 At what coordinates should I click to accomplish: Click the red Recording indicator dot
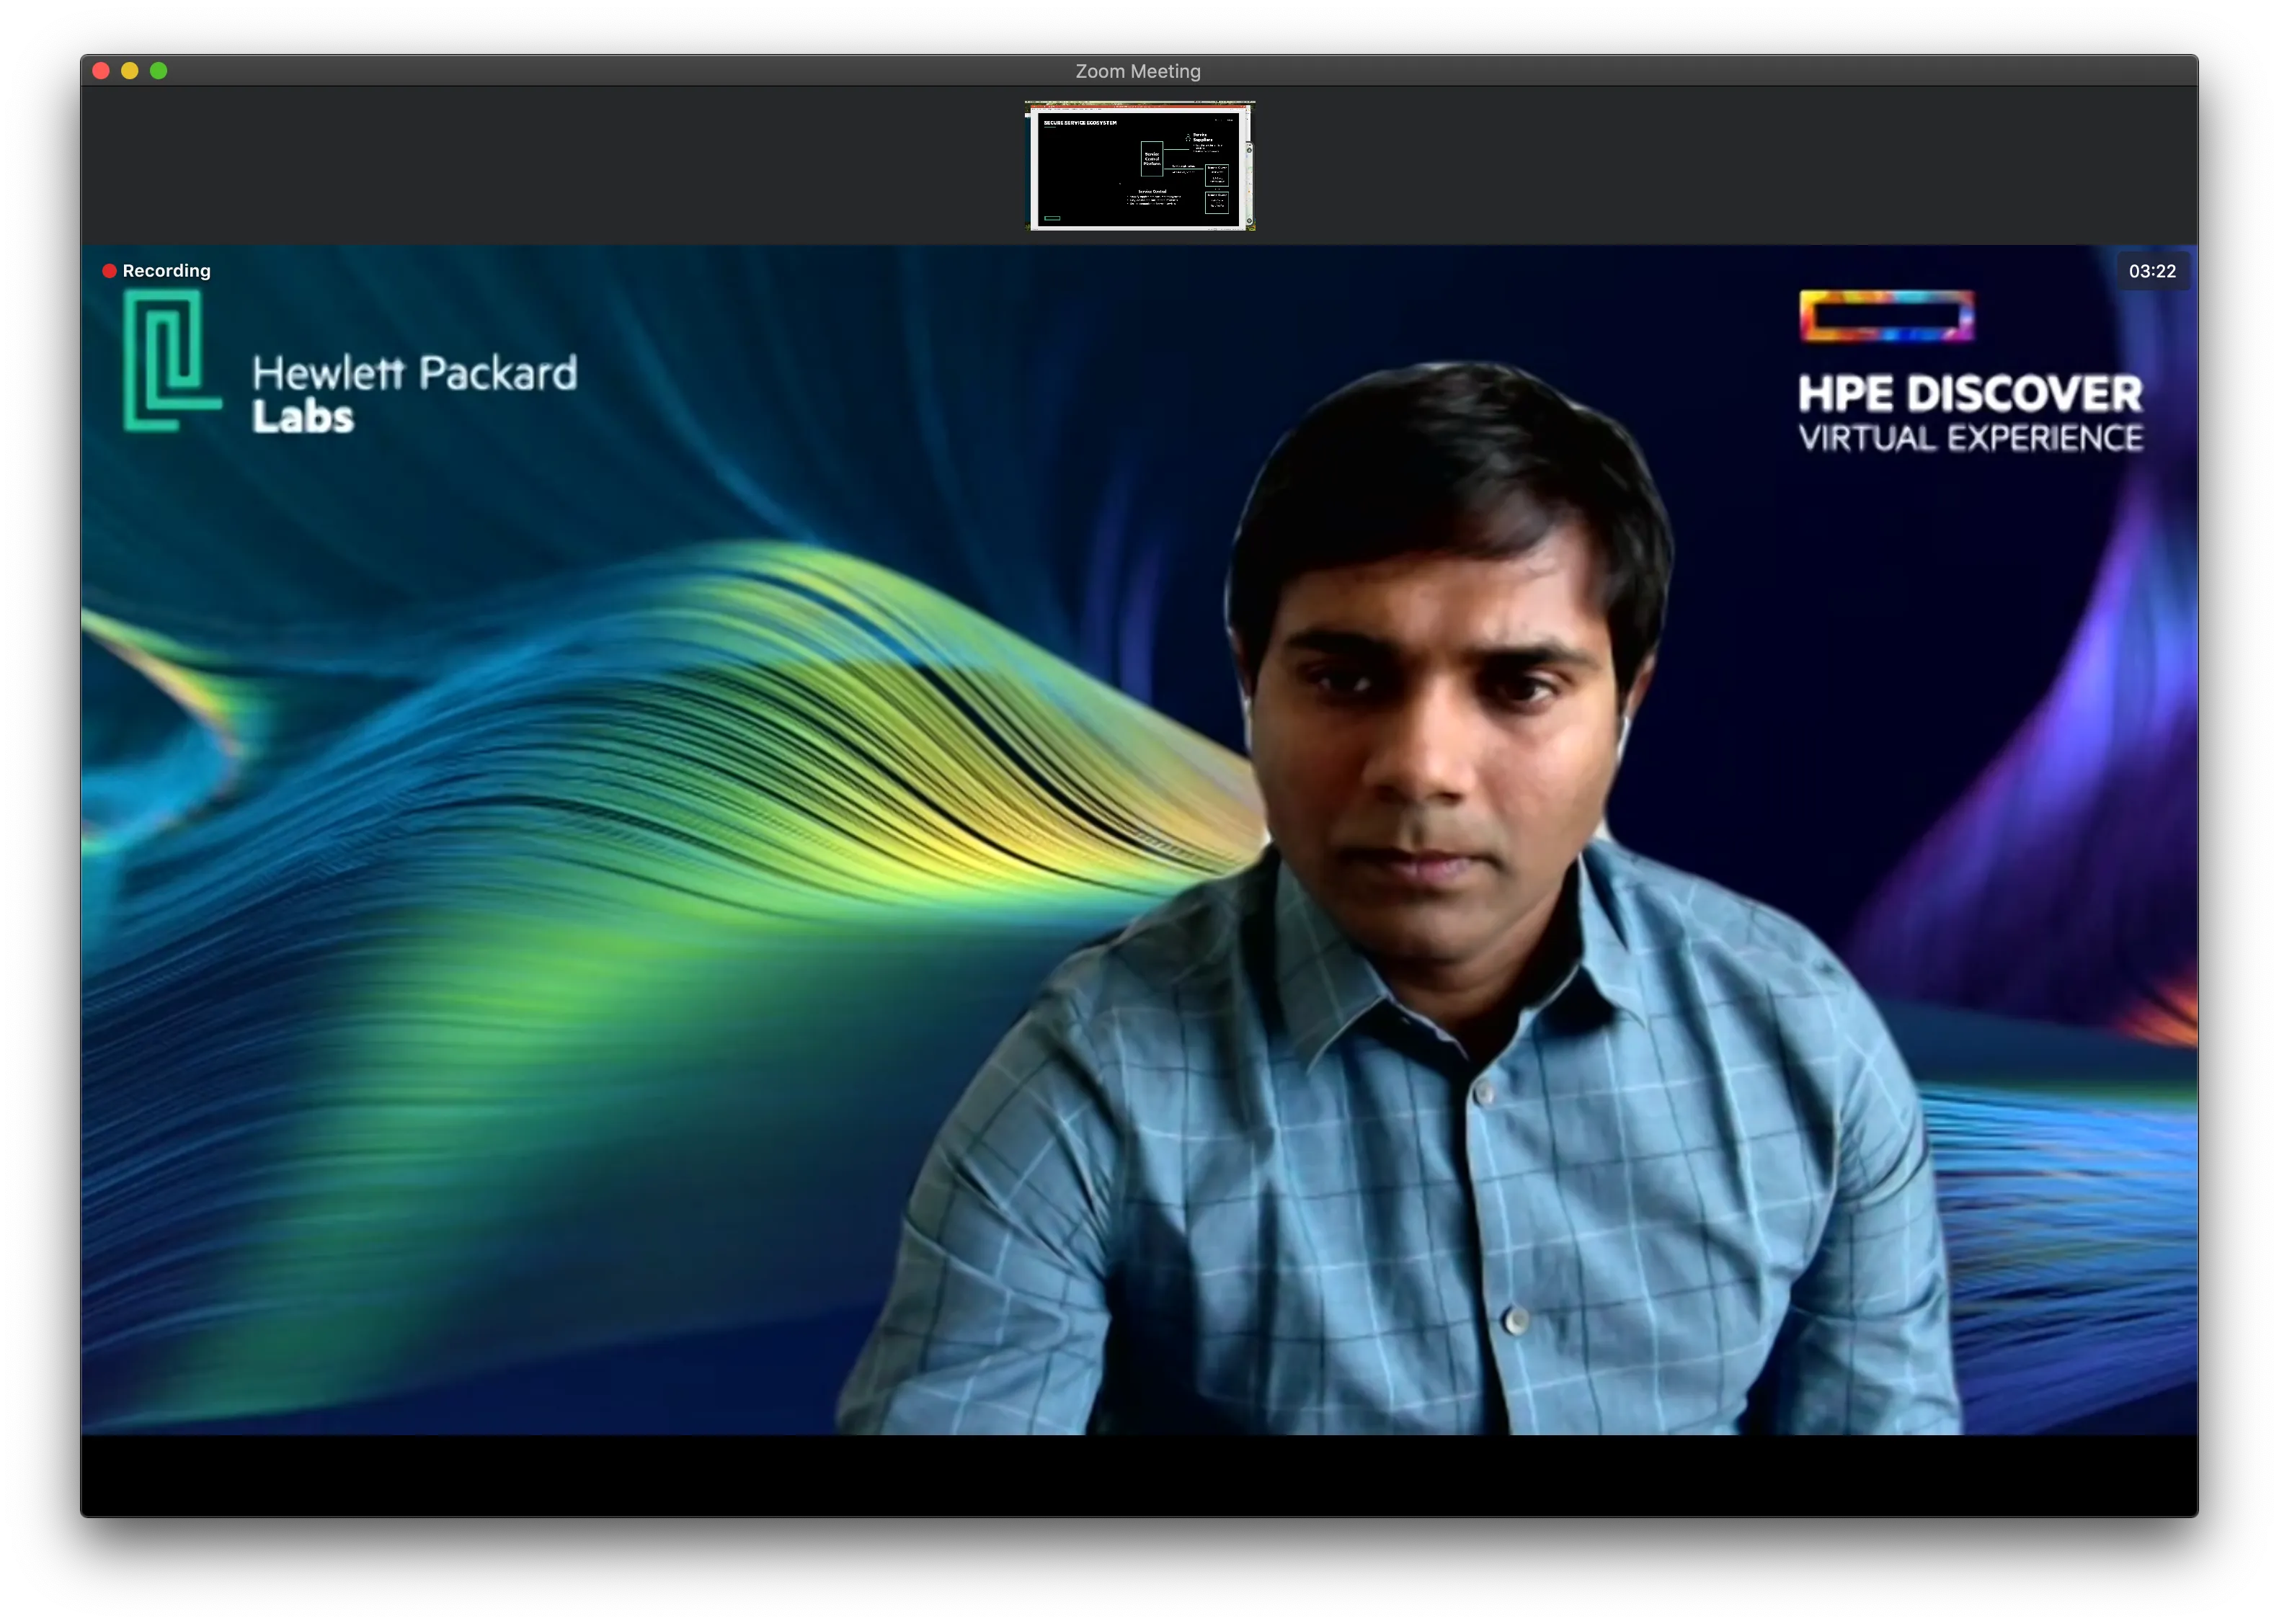(110, 270)
